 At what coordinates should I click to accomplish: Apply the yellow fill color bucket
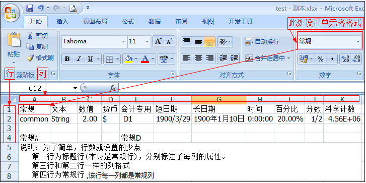(x=128, y=59)
